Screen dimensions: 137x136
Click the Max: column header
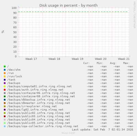tap(126, 63)
